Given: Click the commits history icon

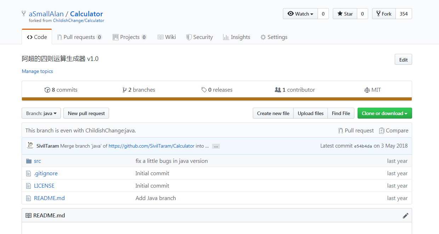Looking at the screenshot, I should coord(47,90).
